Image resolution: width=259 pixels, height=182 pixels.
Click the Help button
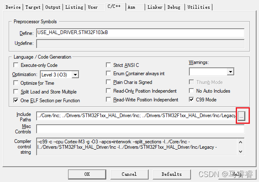click(237, 174)
